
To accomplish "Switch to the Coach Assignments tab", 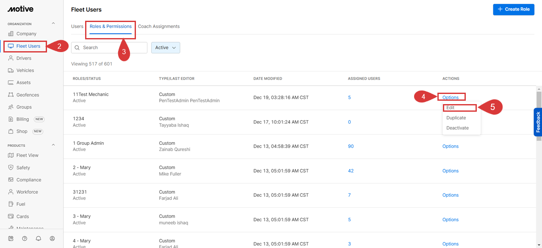I will pos(159,26).
